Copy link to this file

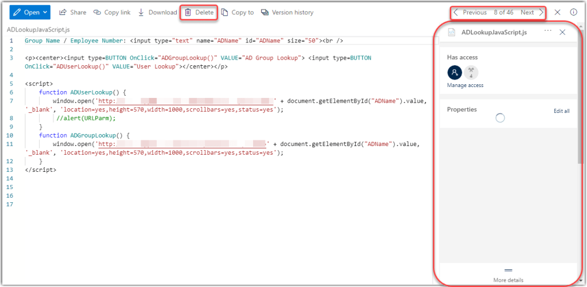[x=112, y=12]
